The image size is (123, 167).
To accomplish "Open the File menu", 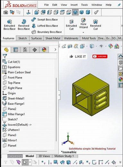I will pyautogui.click(x=46, y=5).
